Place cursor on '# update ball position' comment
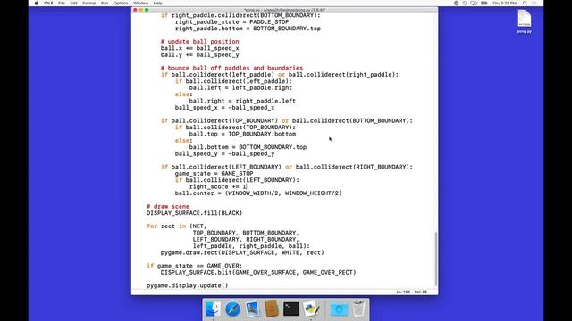Screen dimensions: 572x321 coord(200,42)
